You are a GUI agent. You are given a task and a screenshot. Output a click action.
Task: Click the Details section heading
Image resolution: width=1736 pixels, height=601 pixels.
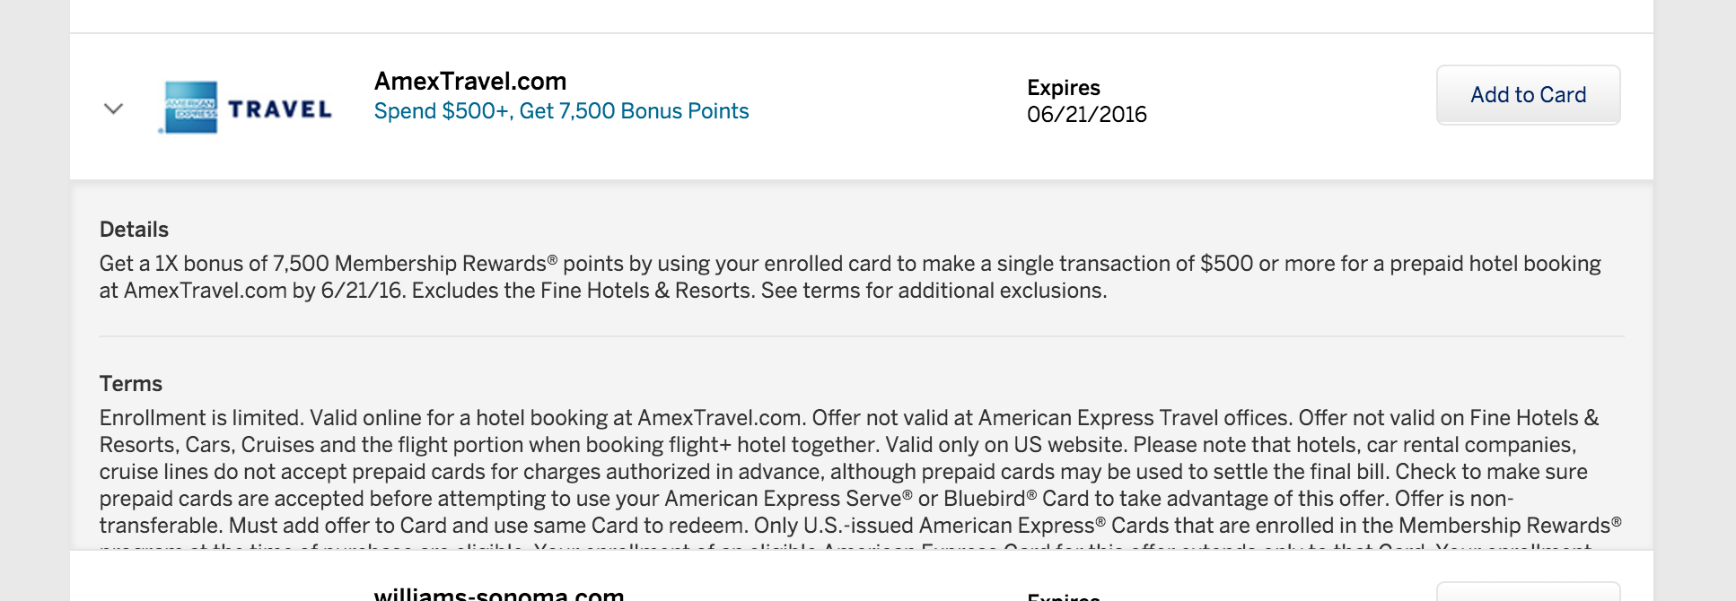pos(132,230)
